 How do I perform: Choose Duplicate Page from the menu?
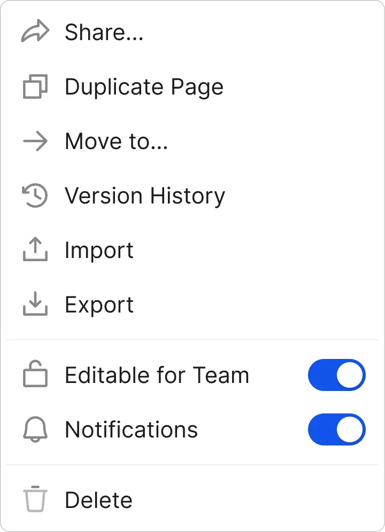pyautogui.click(x=144, y=87)
